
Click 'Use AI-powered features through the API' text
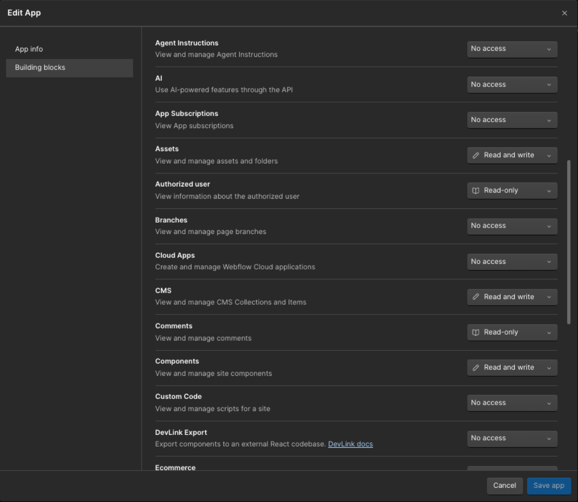[224, 90]
